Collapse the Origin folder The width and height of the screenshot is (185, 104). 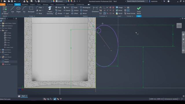point(1,31)
